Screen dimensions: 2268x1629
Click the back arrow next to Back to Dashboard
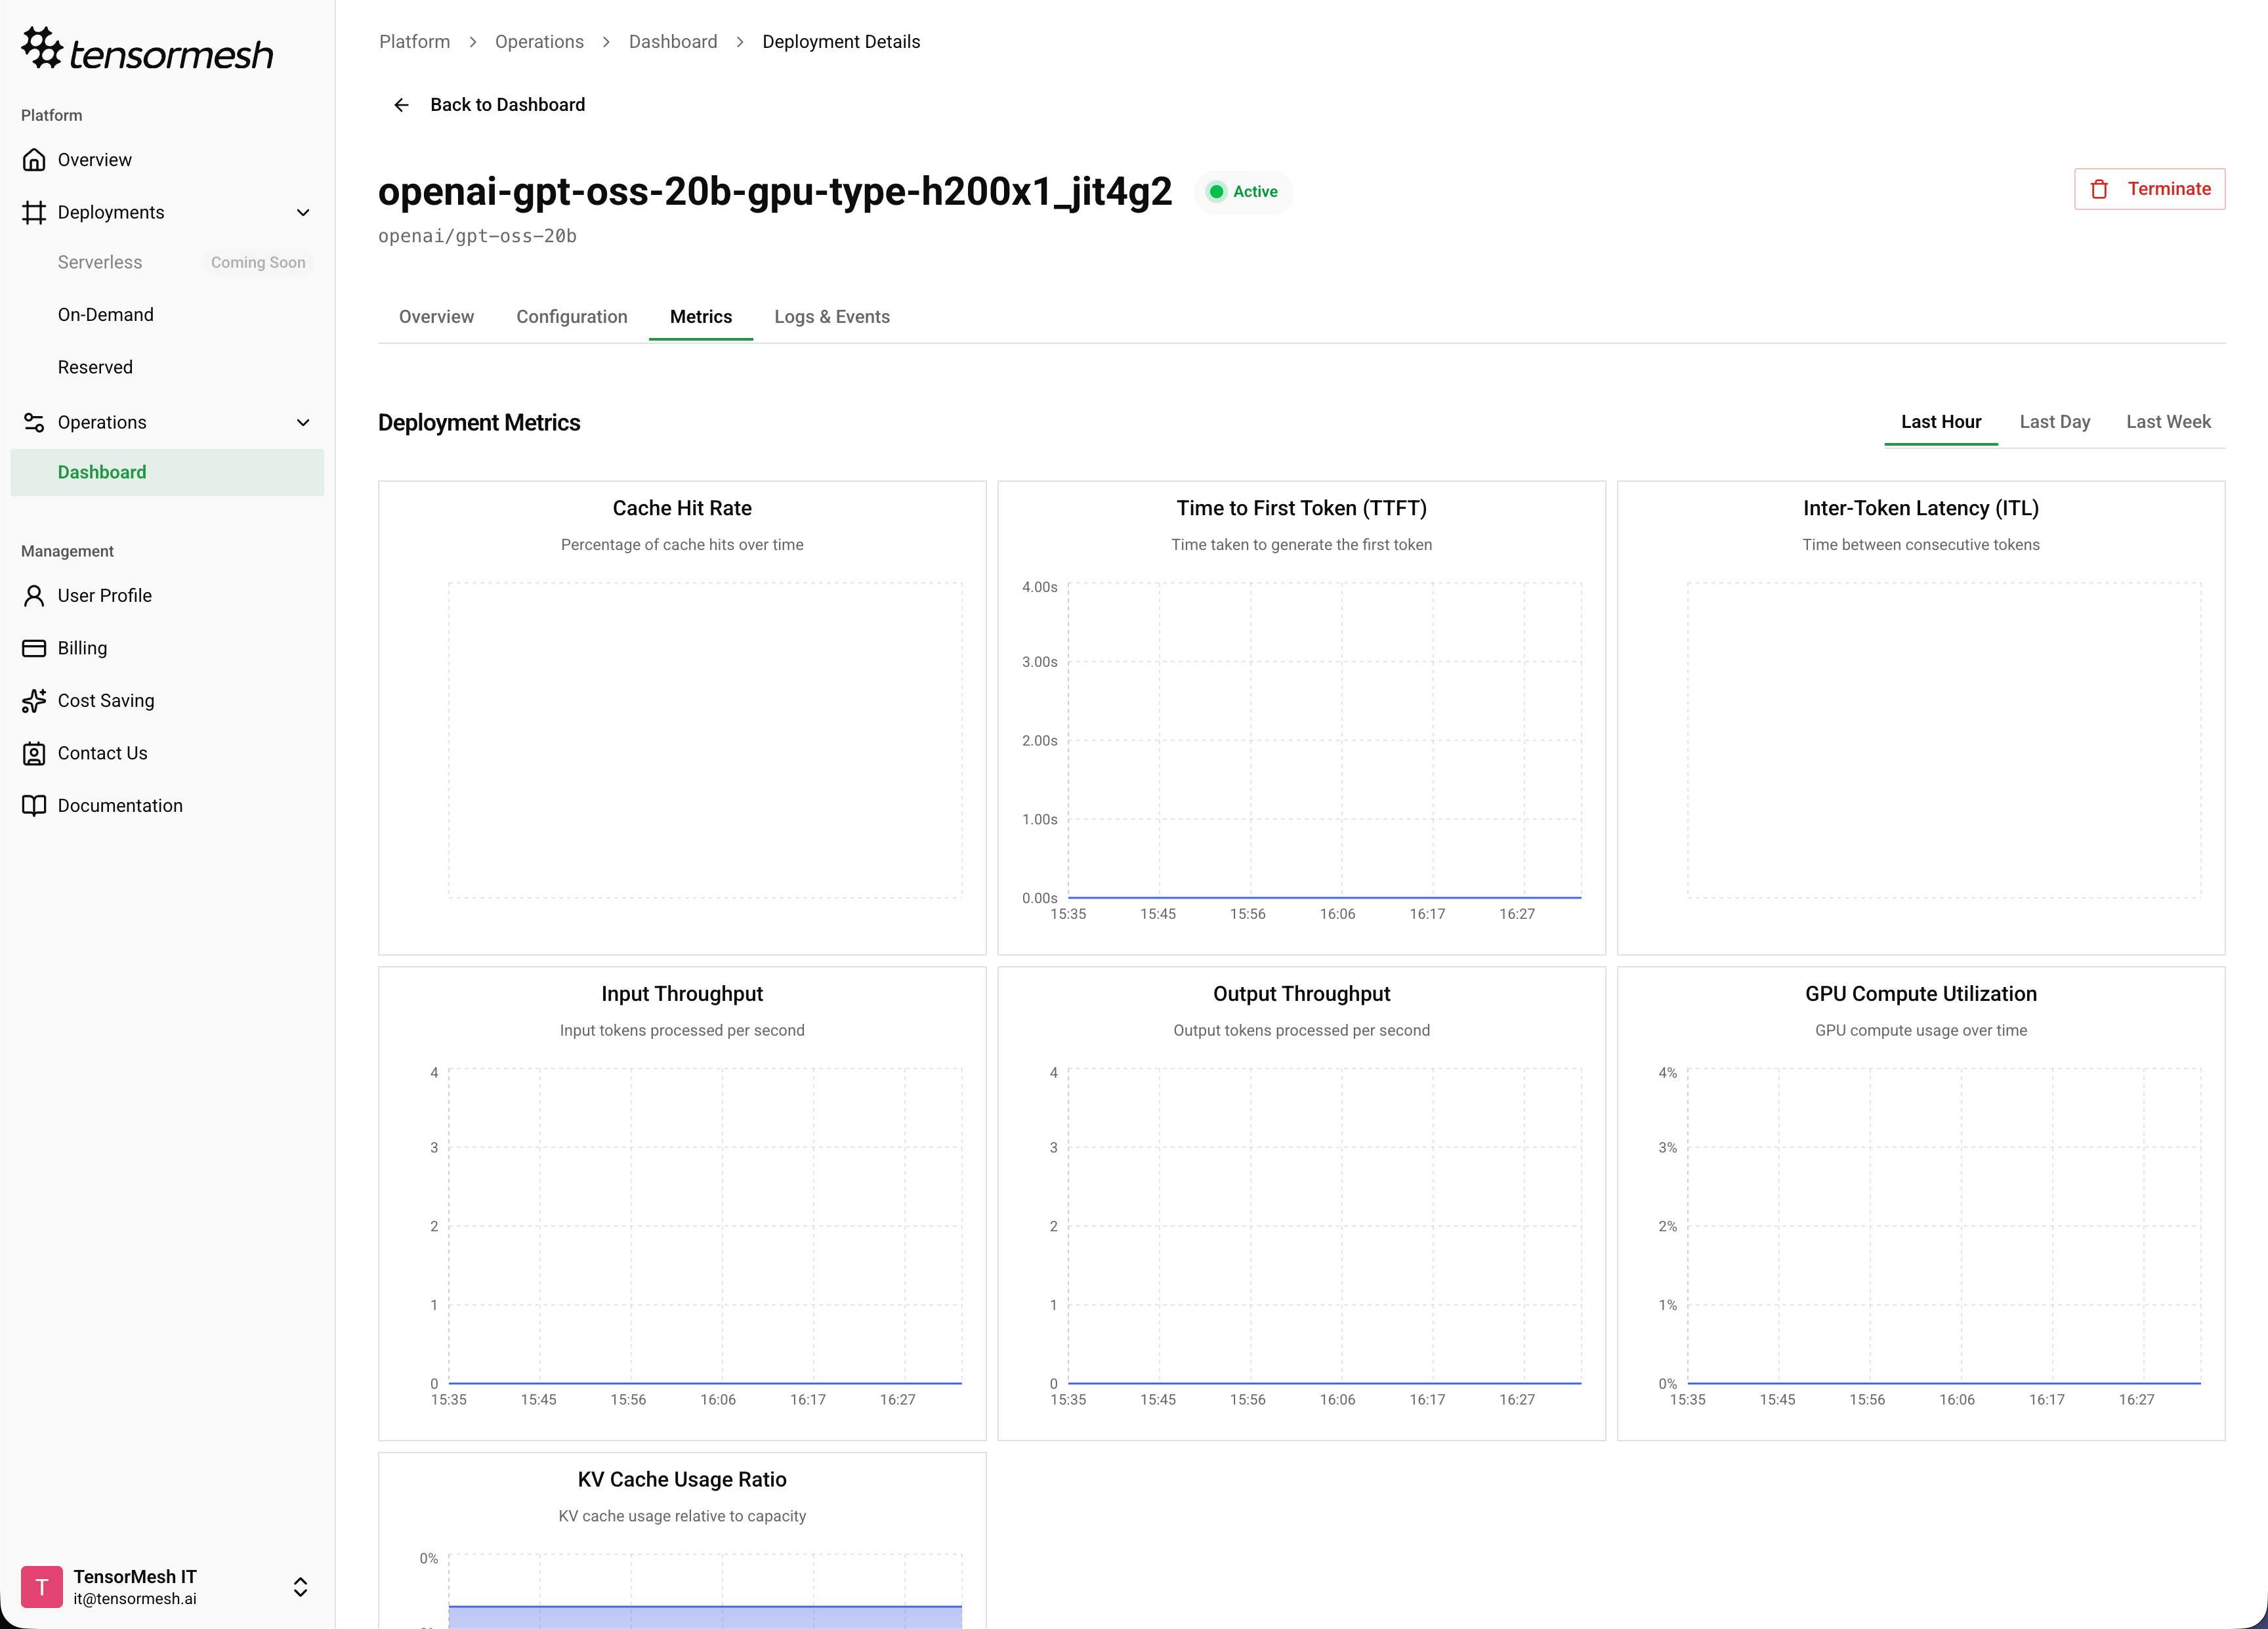[401, 104]
